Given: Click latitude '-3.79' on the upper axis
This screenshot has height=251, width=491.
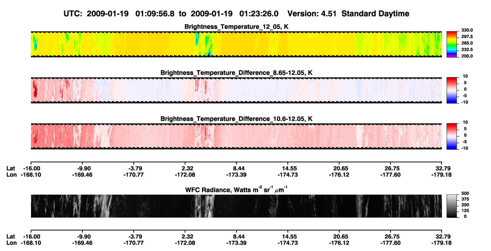Looking at the screenshot, I should 135,169.
